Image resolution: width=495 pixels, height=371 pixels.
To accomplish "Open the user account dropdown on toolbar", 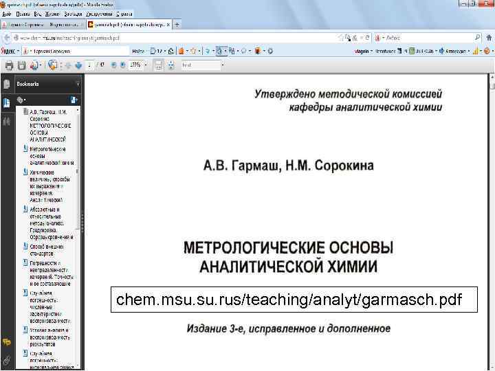I will (x=363, y=51).
